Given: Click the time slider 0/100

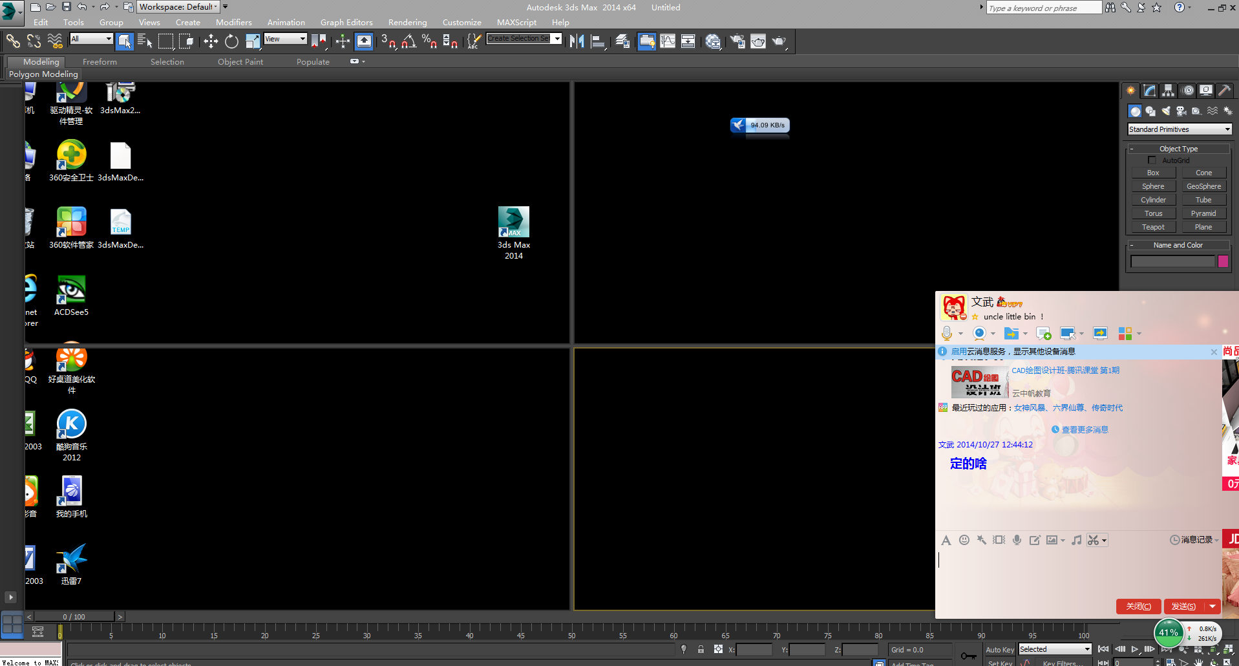Looking at the screenshot, I should pos(74,617).
